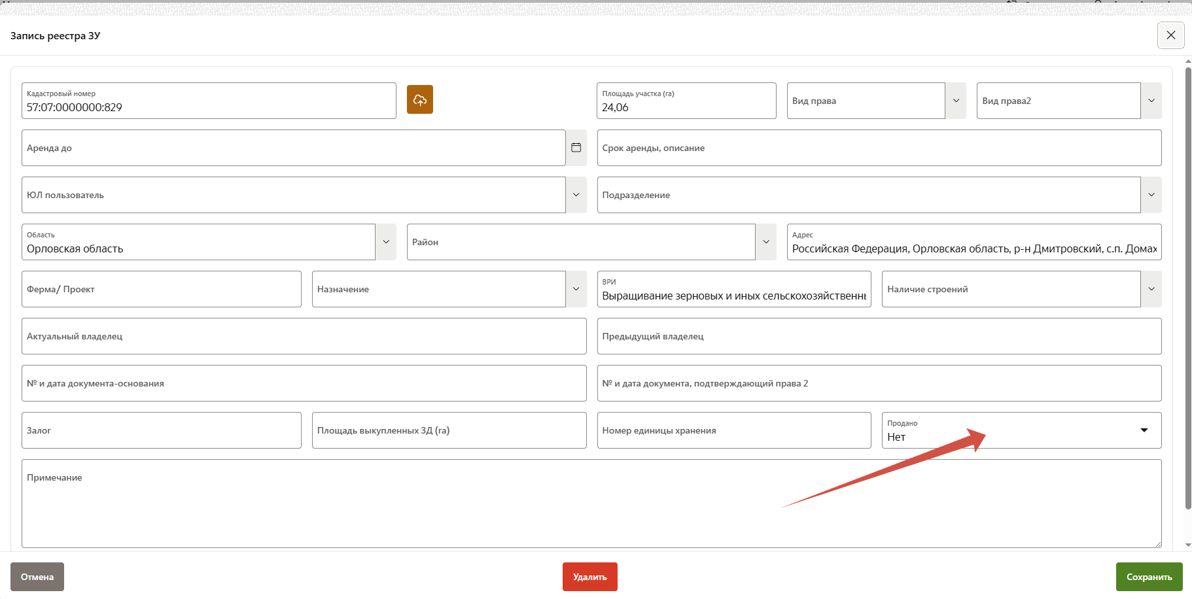Screen dimensions: 1192x599
Task: Open the Продано select showing Нет
Action: coord(1021,431)
